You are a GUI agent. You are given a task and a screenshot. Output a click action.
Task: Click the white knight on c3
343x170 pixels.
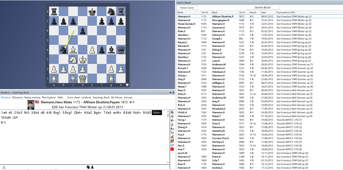[73, 60]
